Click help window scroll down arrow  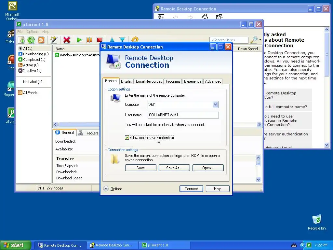tap(326, 145)
